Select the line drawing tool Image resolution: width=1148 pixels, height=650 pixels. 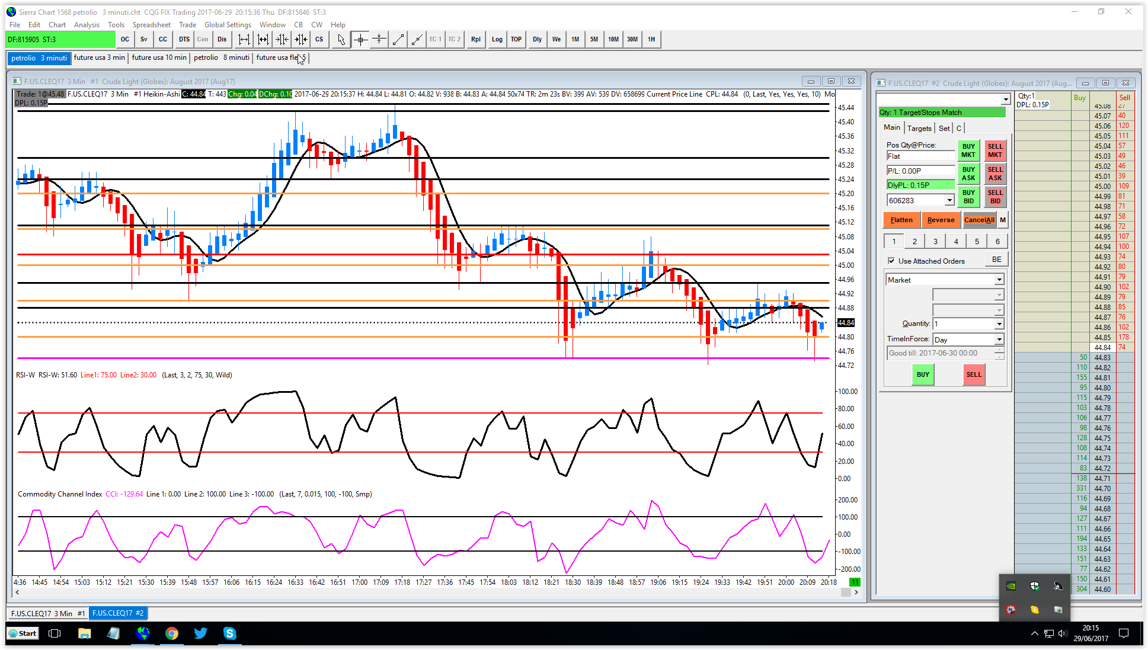coord(398,40)
